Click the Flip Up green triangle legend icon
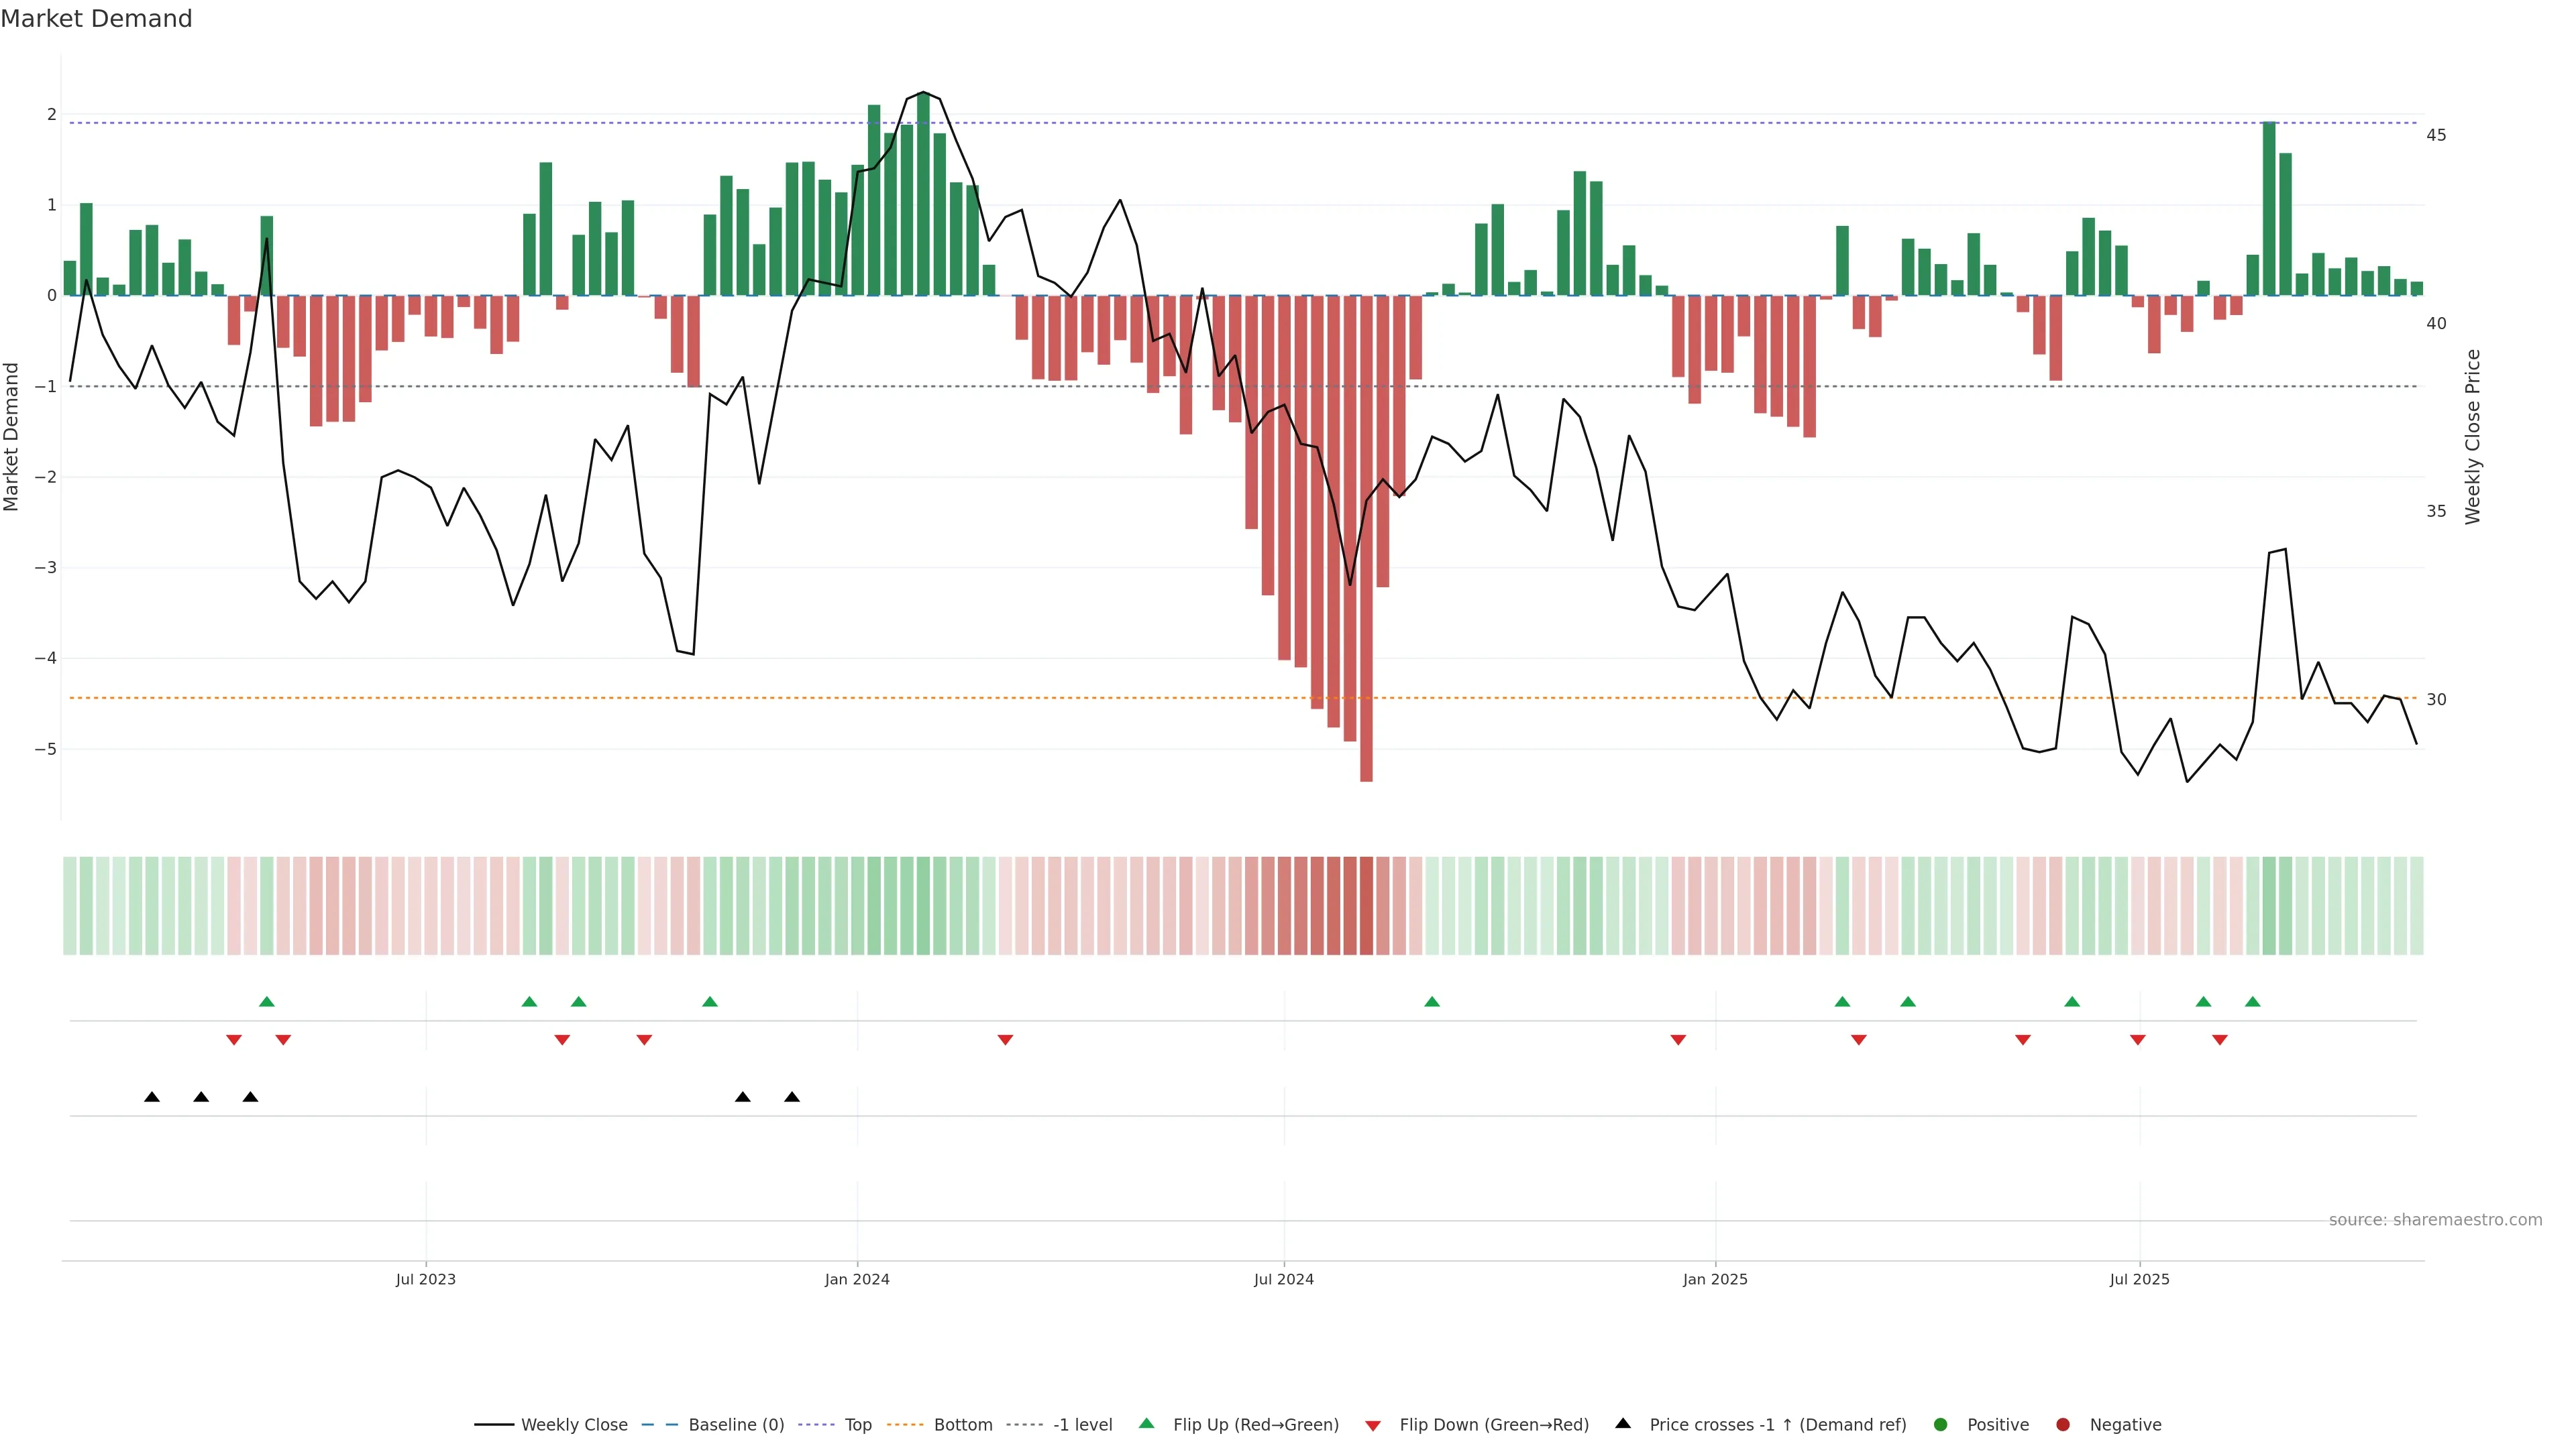2576x1448 pixels. tap(1147, 1424)
